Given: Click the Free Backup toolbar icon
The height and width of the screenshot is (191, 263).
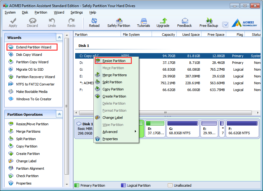Looking at the screenshot, I should 209,23.
